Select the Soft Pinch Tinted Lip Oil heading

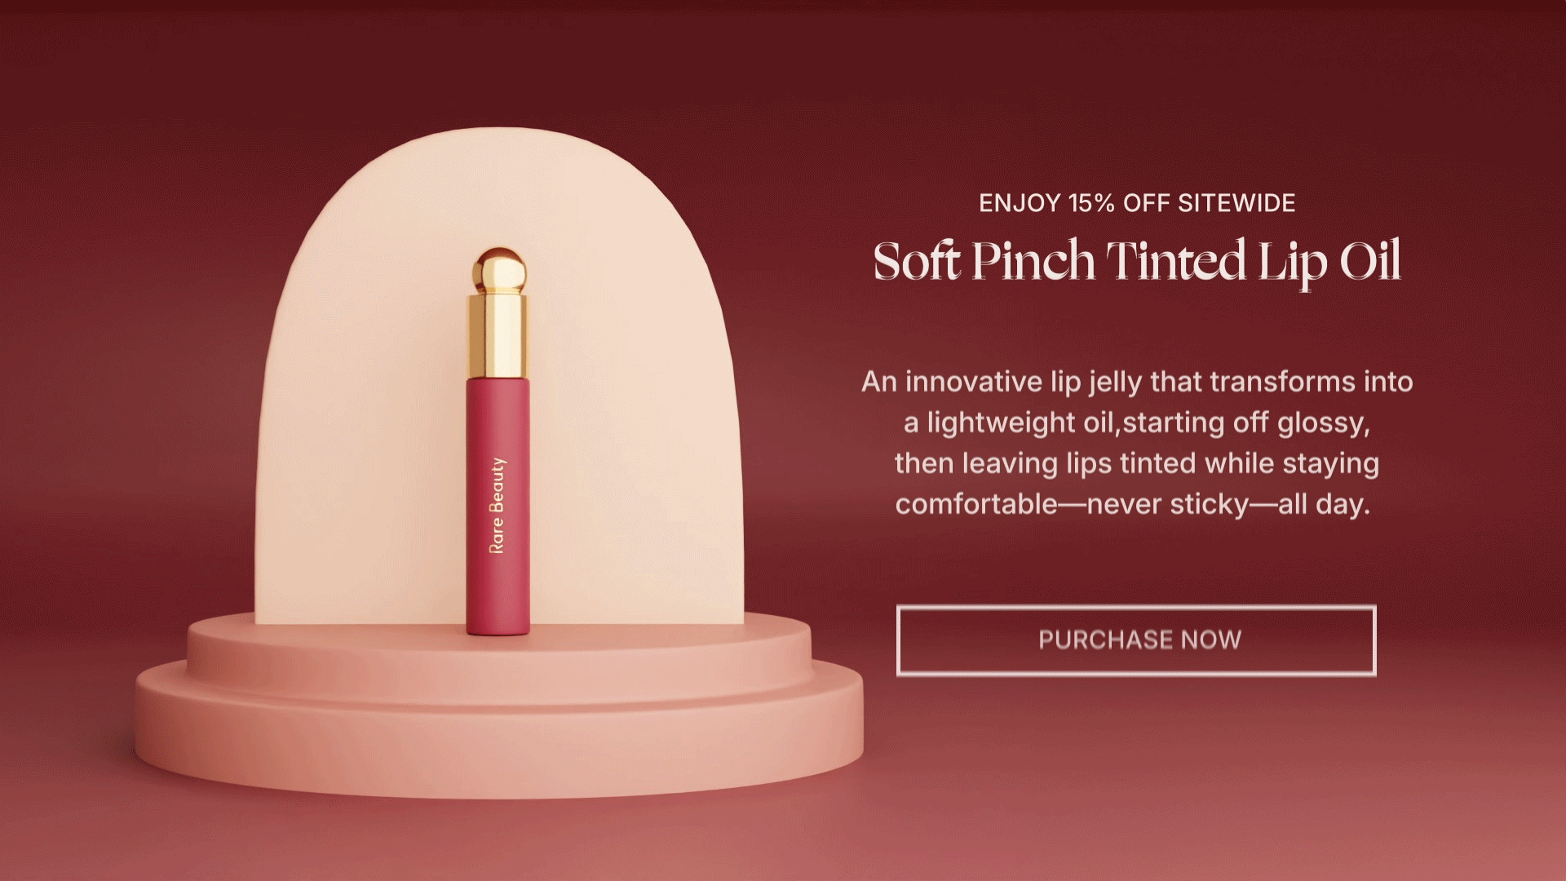click(1137, 262)
